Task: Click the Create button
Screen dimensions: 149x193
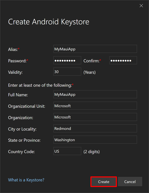Action: (104, 182)
